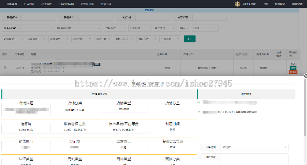307x165 pixels.
Task: Click the admin 总部 username
Action: tap(249, 4)
